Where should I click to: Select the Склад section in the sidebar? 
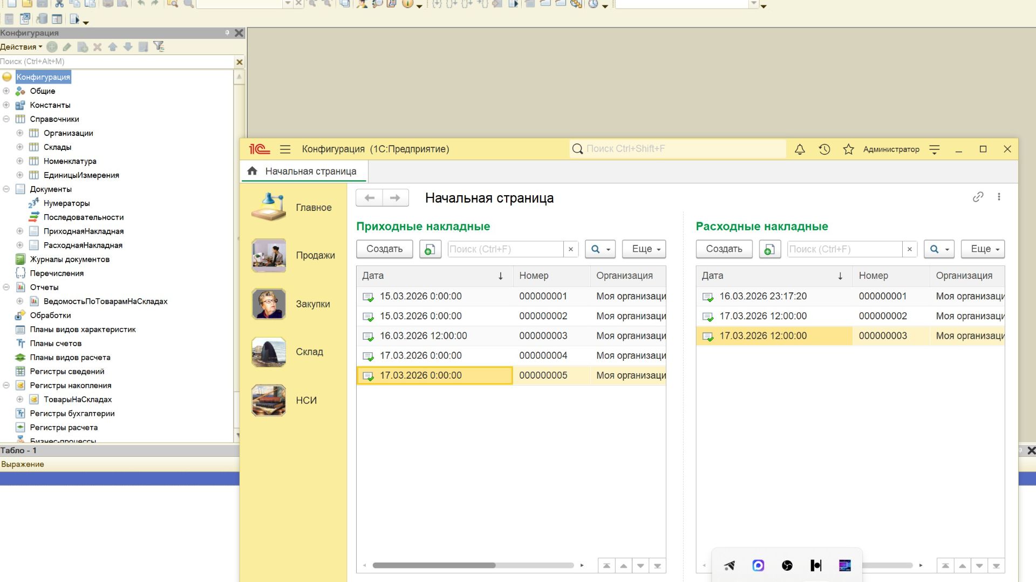[x=310, y=352]
